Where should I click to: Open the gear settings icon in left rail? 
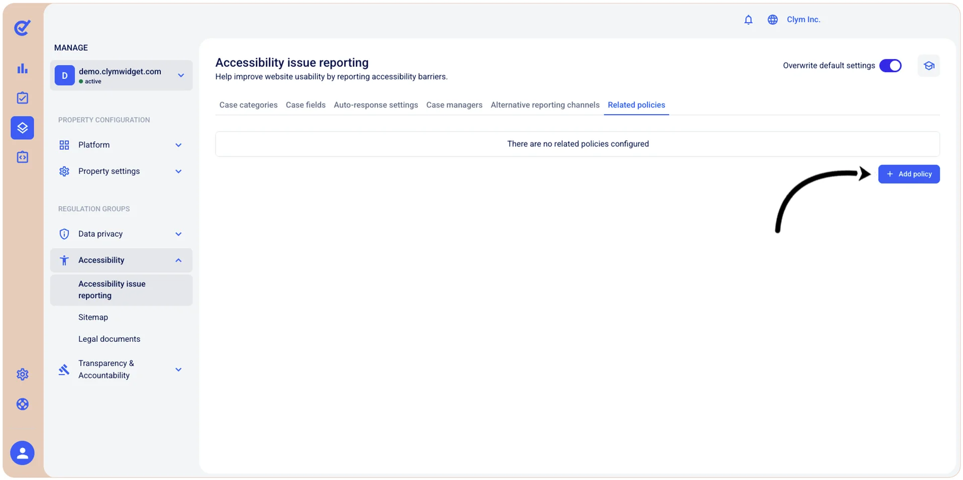[x=23, y=374]
